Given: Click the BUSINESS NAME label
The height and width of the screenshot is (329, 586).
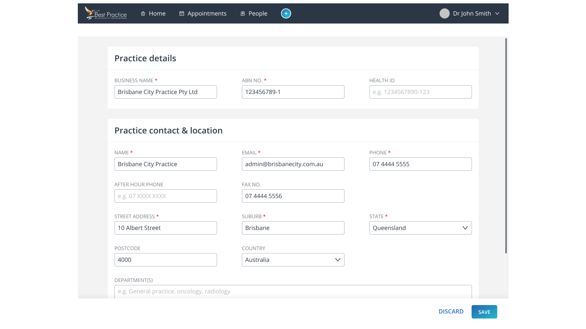Looking at the screenshot, I should [x=134, y=81].
